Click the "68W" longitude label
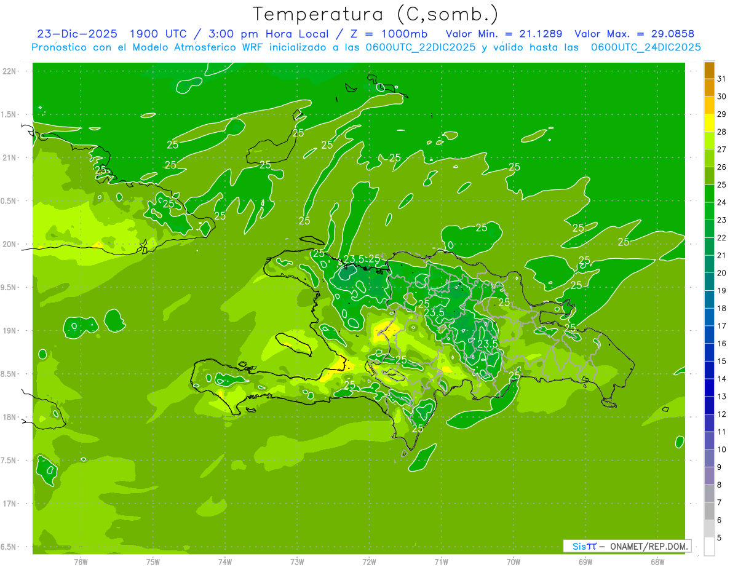The image size is (738, 570). pos(657,561)
